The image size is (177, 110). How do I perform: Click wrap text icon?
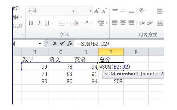point(160,11)
